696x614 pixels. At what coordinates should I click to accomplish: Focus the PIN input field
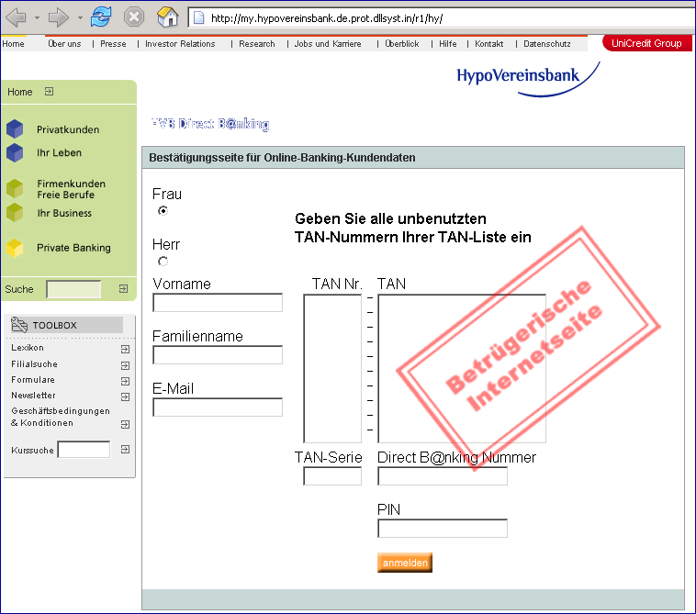pyautogui.click(x=443, y=529)
